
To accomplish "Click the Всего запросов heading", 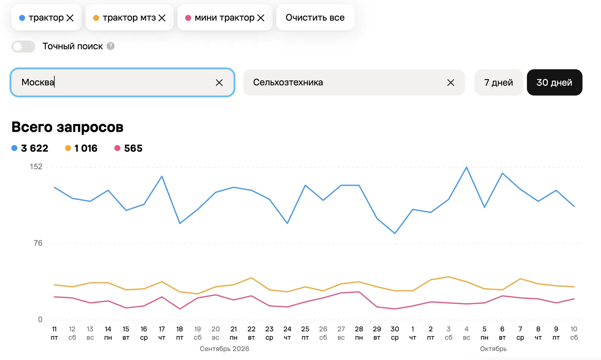I will [68, 127].
